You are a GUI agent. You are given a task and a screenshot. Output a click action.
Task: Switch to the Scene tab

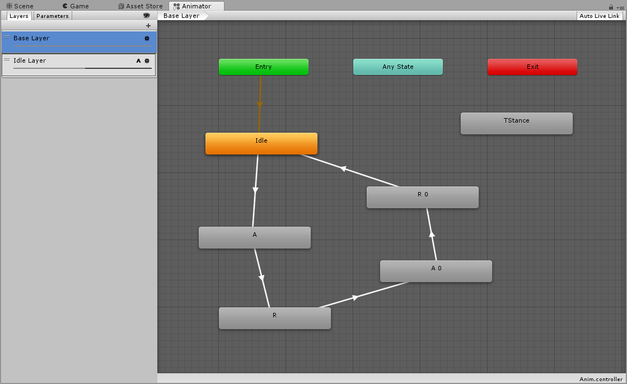[20, 6]
